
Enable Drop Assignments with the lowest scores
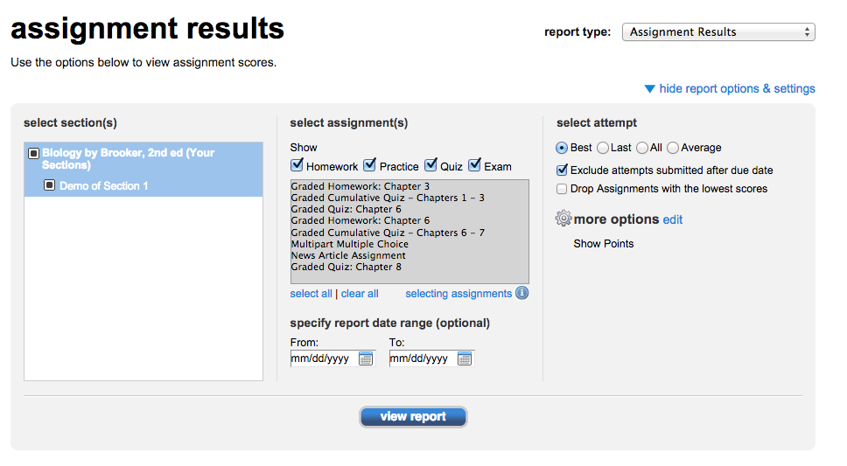click(562, 189)
